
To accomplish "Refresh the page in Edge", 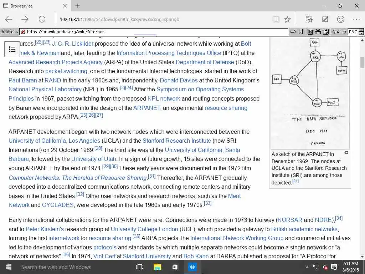I will [42, 19].
